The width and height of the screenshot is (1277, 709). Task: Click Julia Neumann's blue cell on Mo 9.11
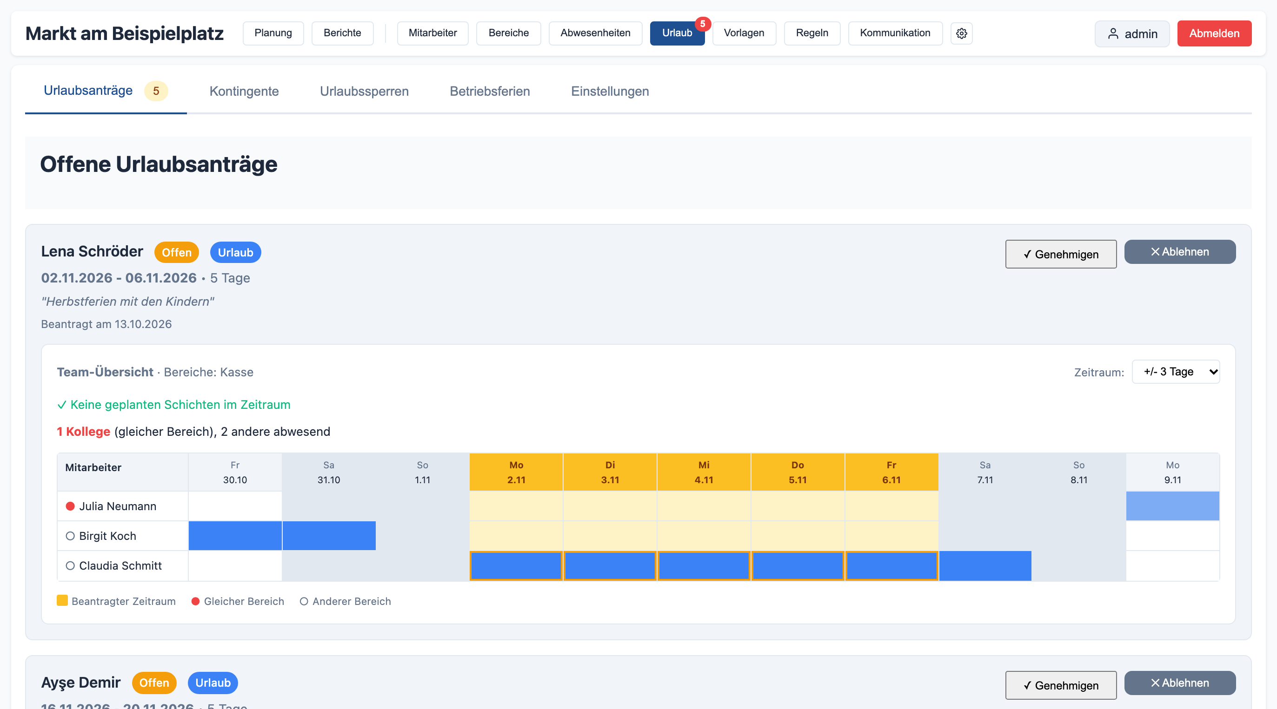pyautogui.click(x=1172, y=506)
